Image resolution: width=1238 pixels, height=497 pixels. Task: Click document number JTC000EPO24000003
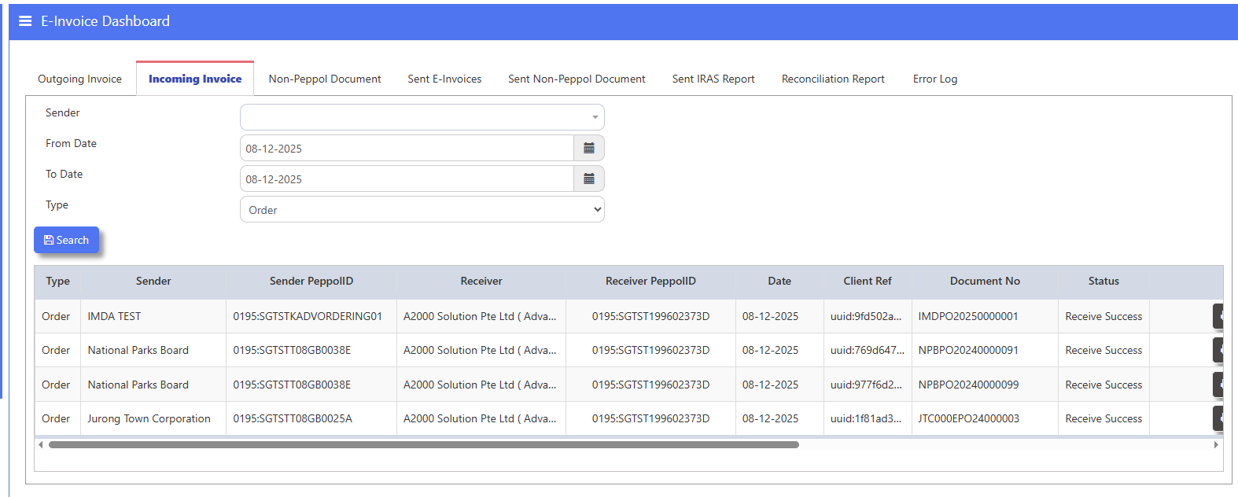tap(968, 418)
